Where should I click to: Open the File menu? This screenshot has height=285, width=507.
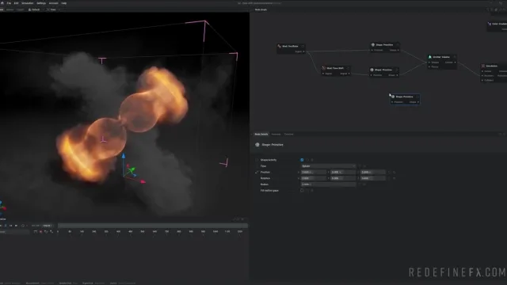[9, 3]
